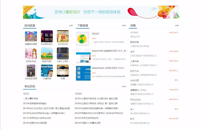
Task: Open the QQ音乐 green music note icon
Action: pos(82,37)
